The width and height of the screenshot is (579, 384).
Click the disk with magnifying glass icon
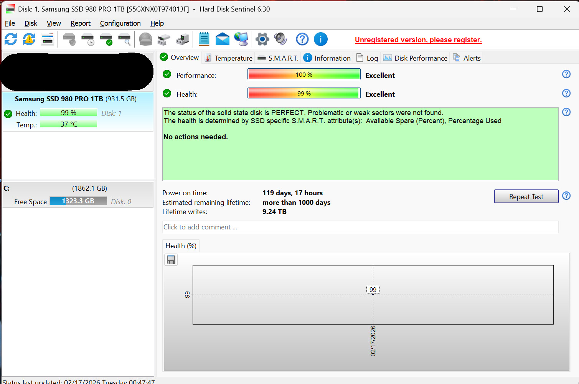tap(125, 39)
